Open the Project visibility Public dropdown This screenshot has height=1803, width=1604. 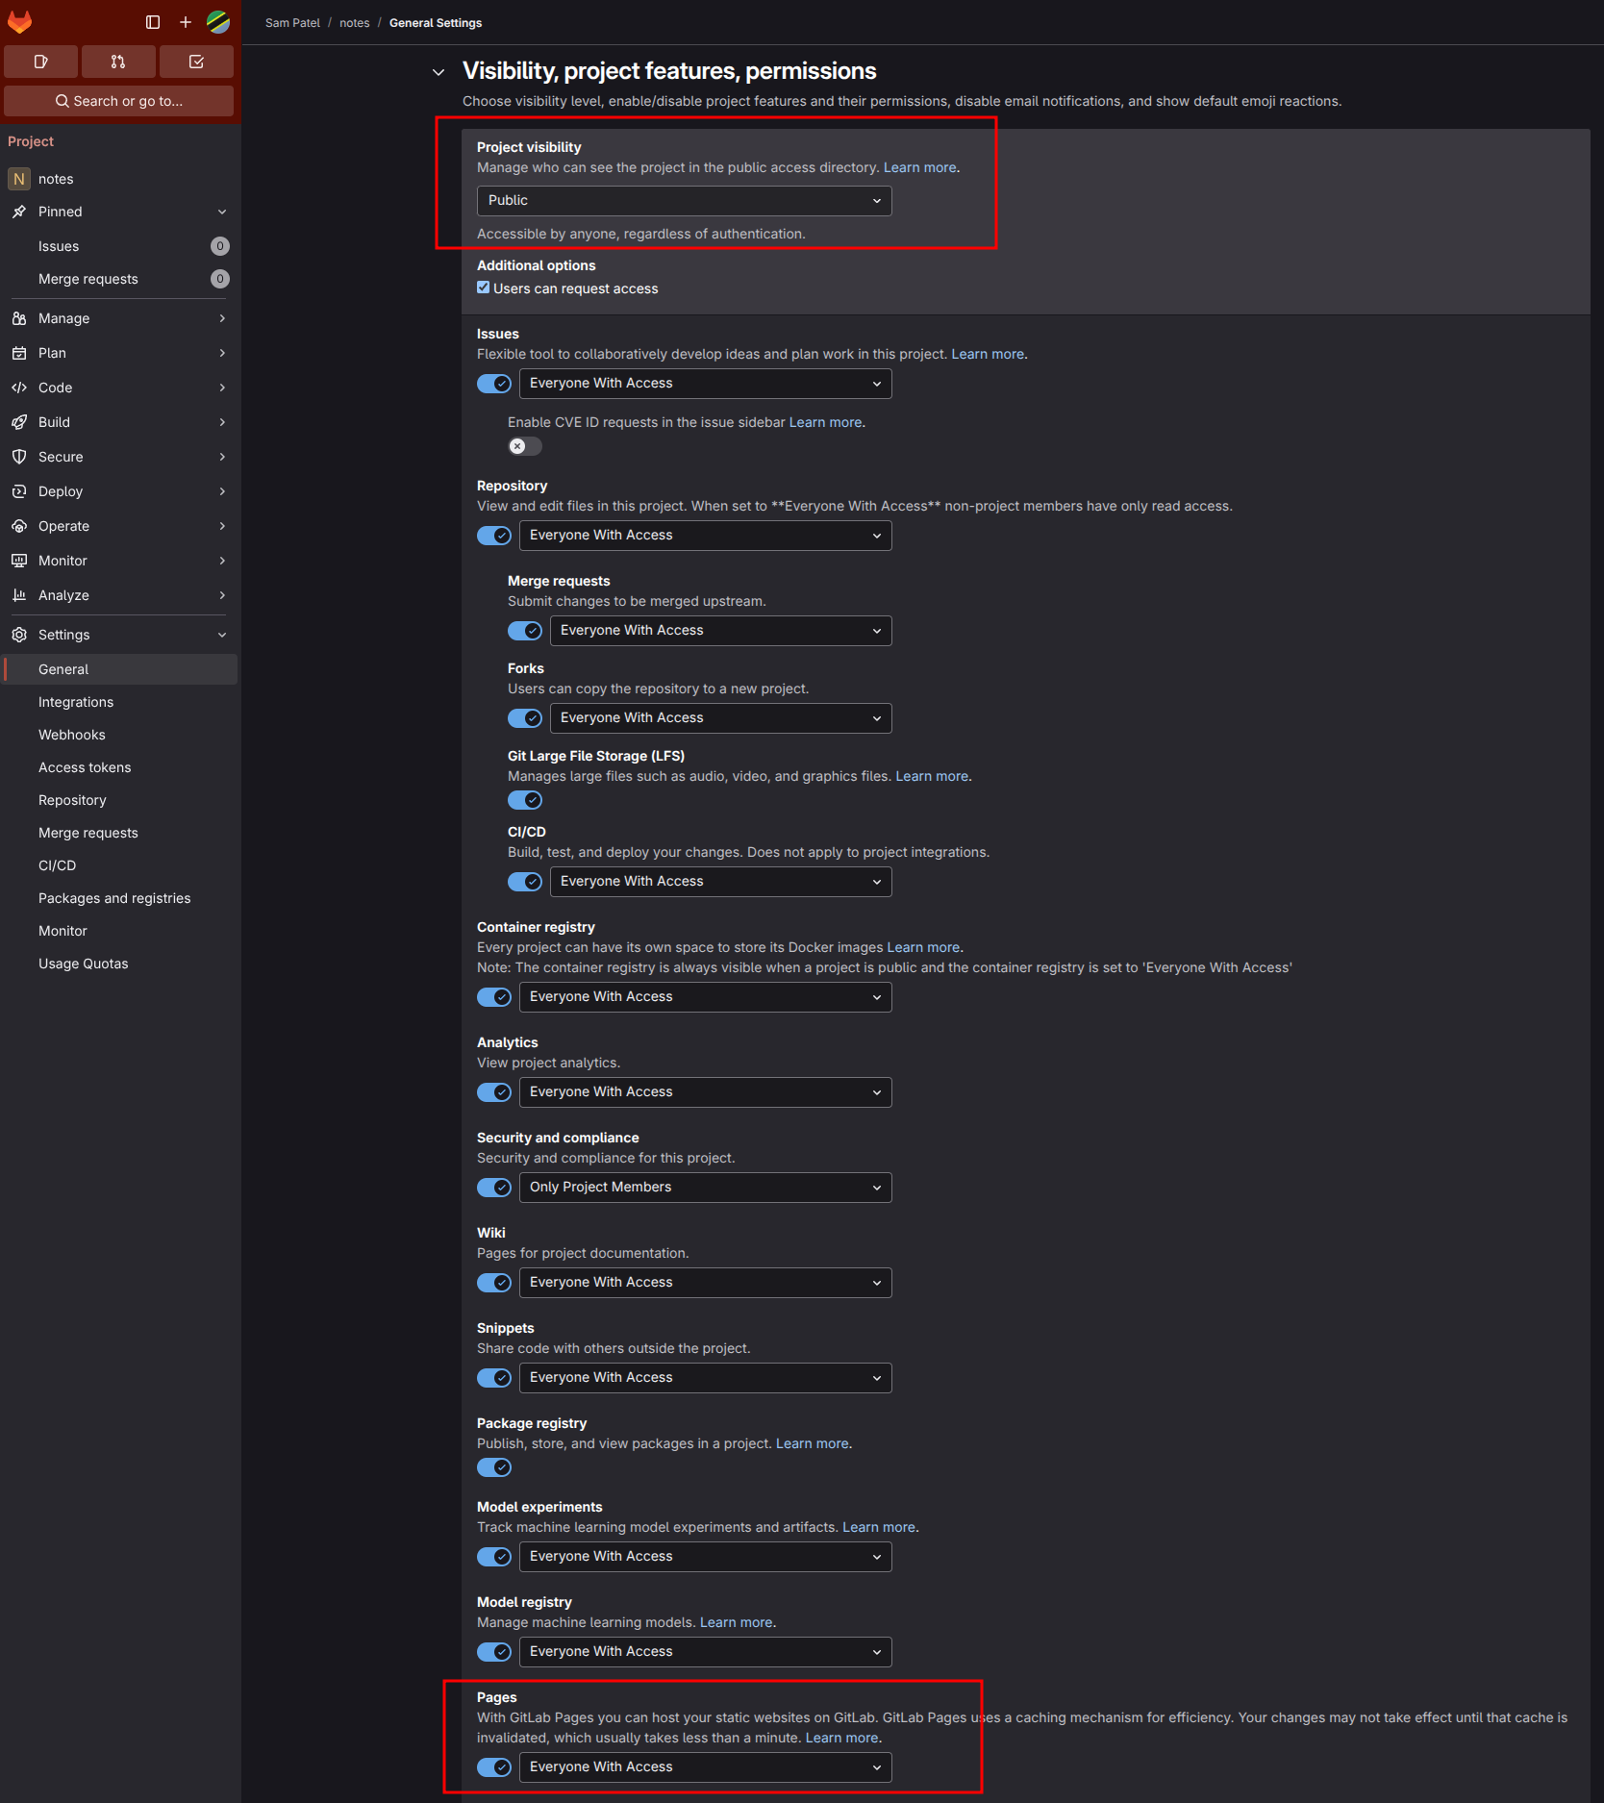point(685,201)
